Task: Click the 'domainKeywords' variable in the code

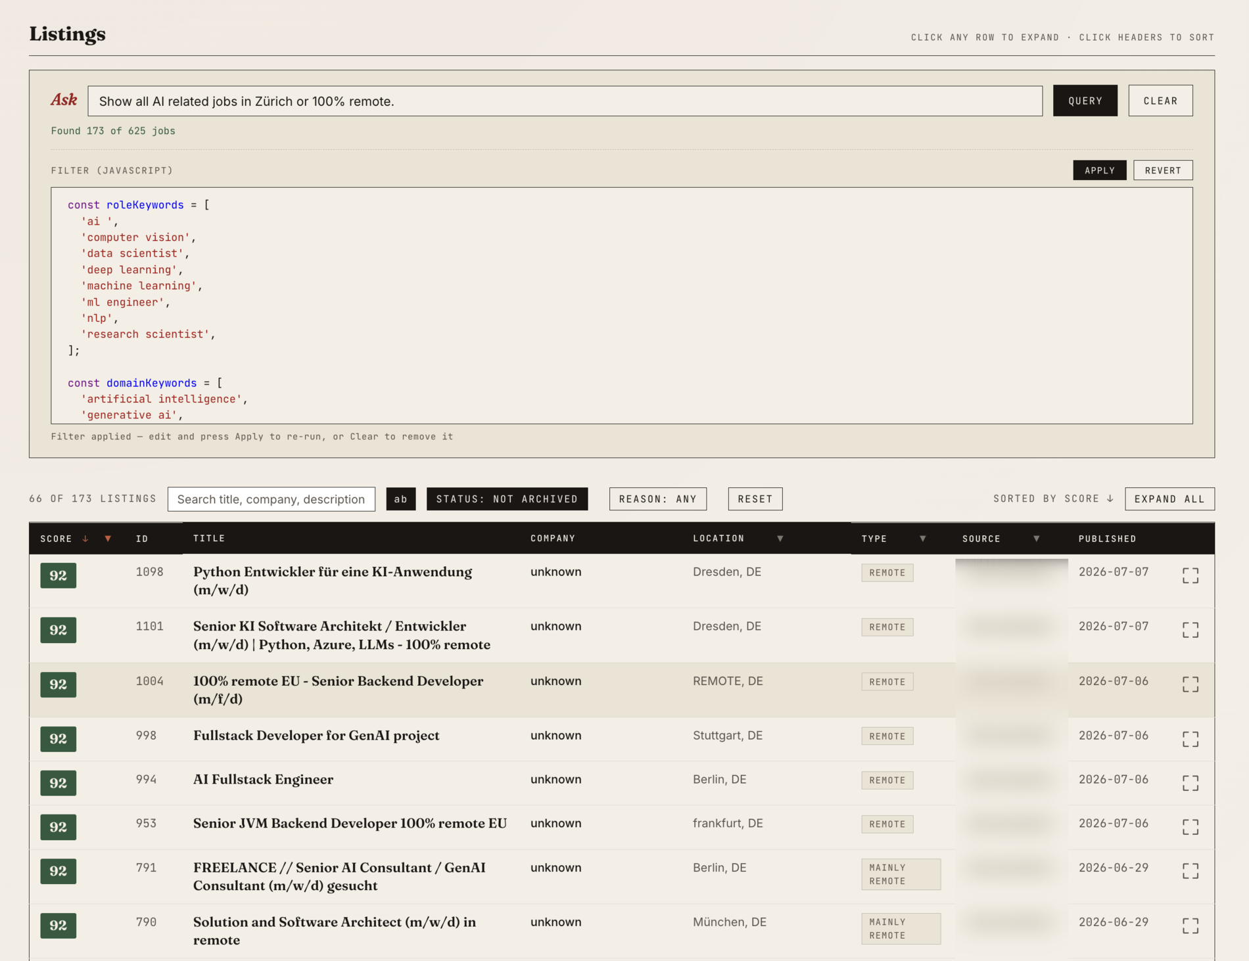Action: [x=152, y=383]
